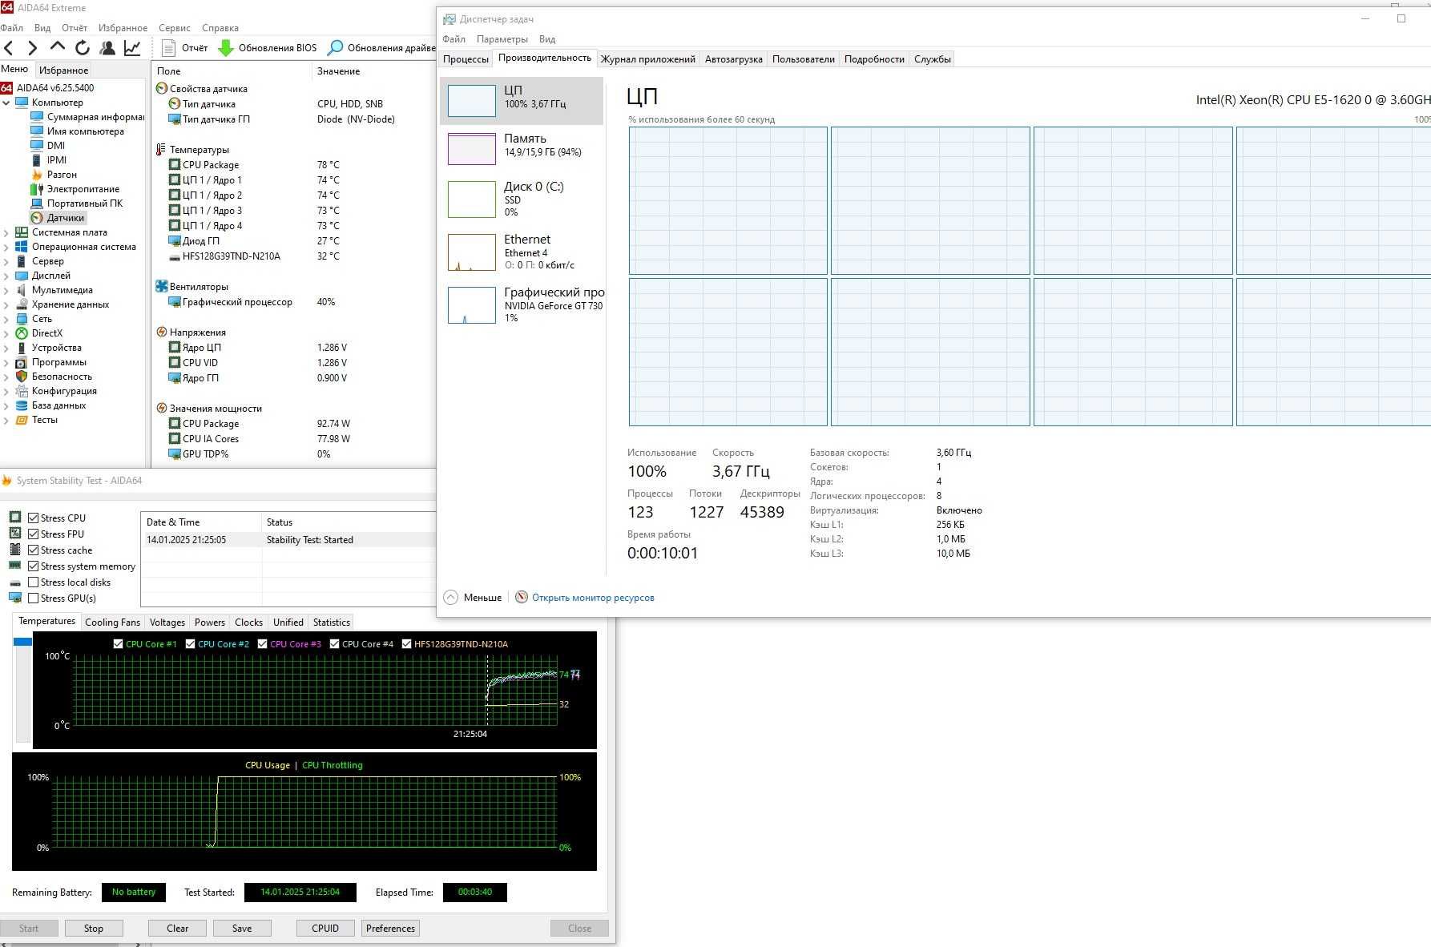
Task: Toggle Stress CPU checkbox
Action: tap(34, 518)
